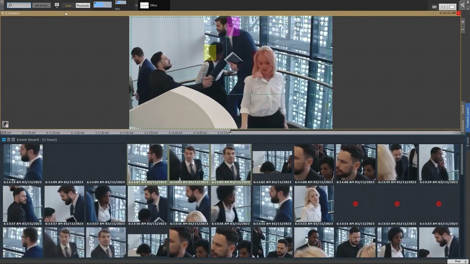Click the timeline at 6:14:00 AM mark
Screen dimensions: 470x264
coord(176,133)
